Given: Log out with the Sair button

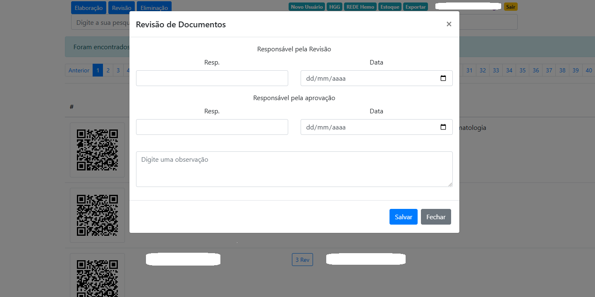Looking at the screenshot, I should tap(511, 7).
